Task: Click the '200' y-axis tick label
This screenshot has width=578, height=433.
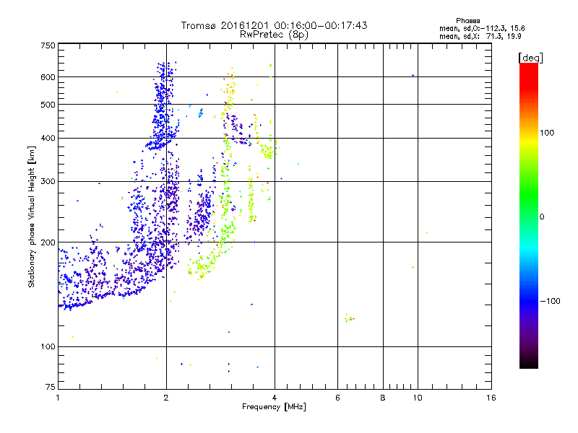Action: pos(48,242)
